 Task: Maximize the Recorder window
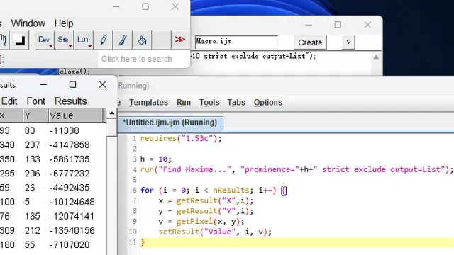click(338, 25)
